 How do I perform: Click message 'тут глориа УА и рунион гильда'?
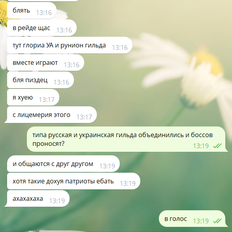pyautogui.click(x=70, y=45)
